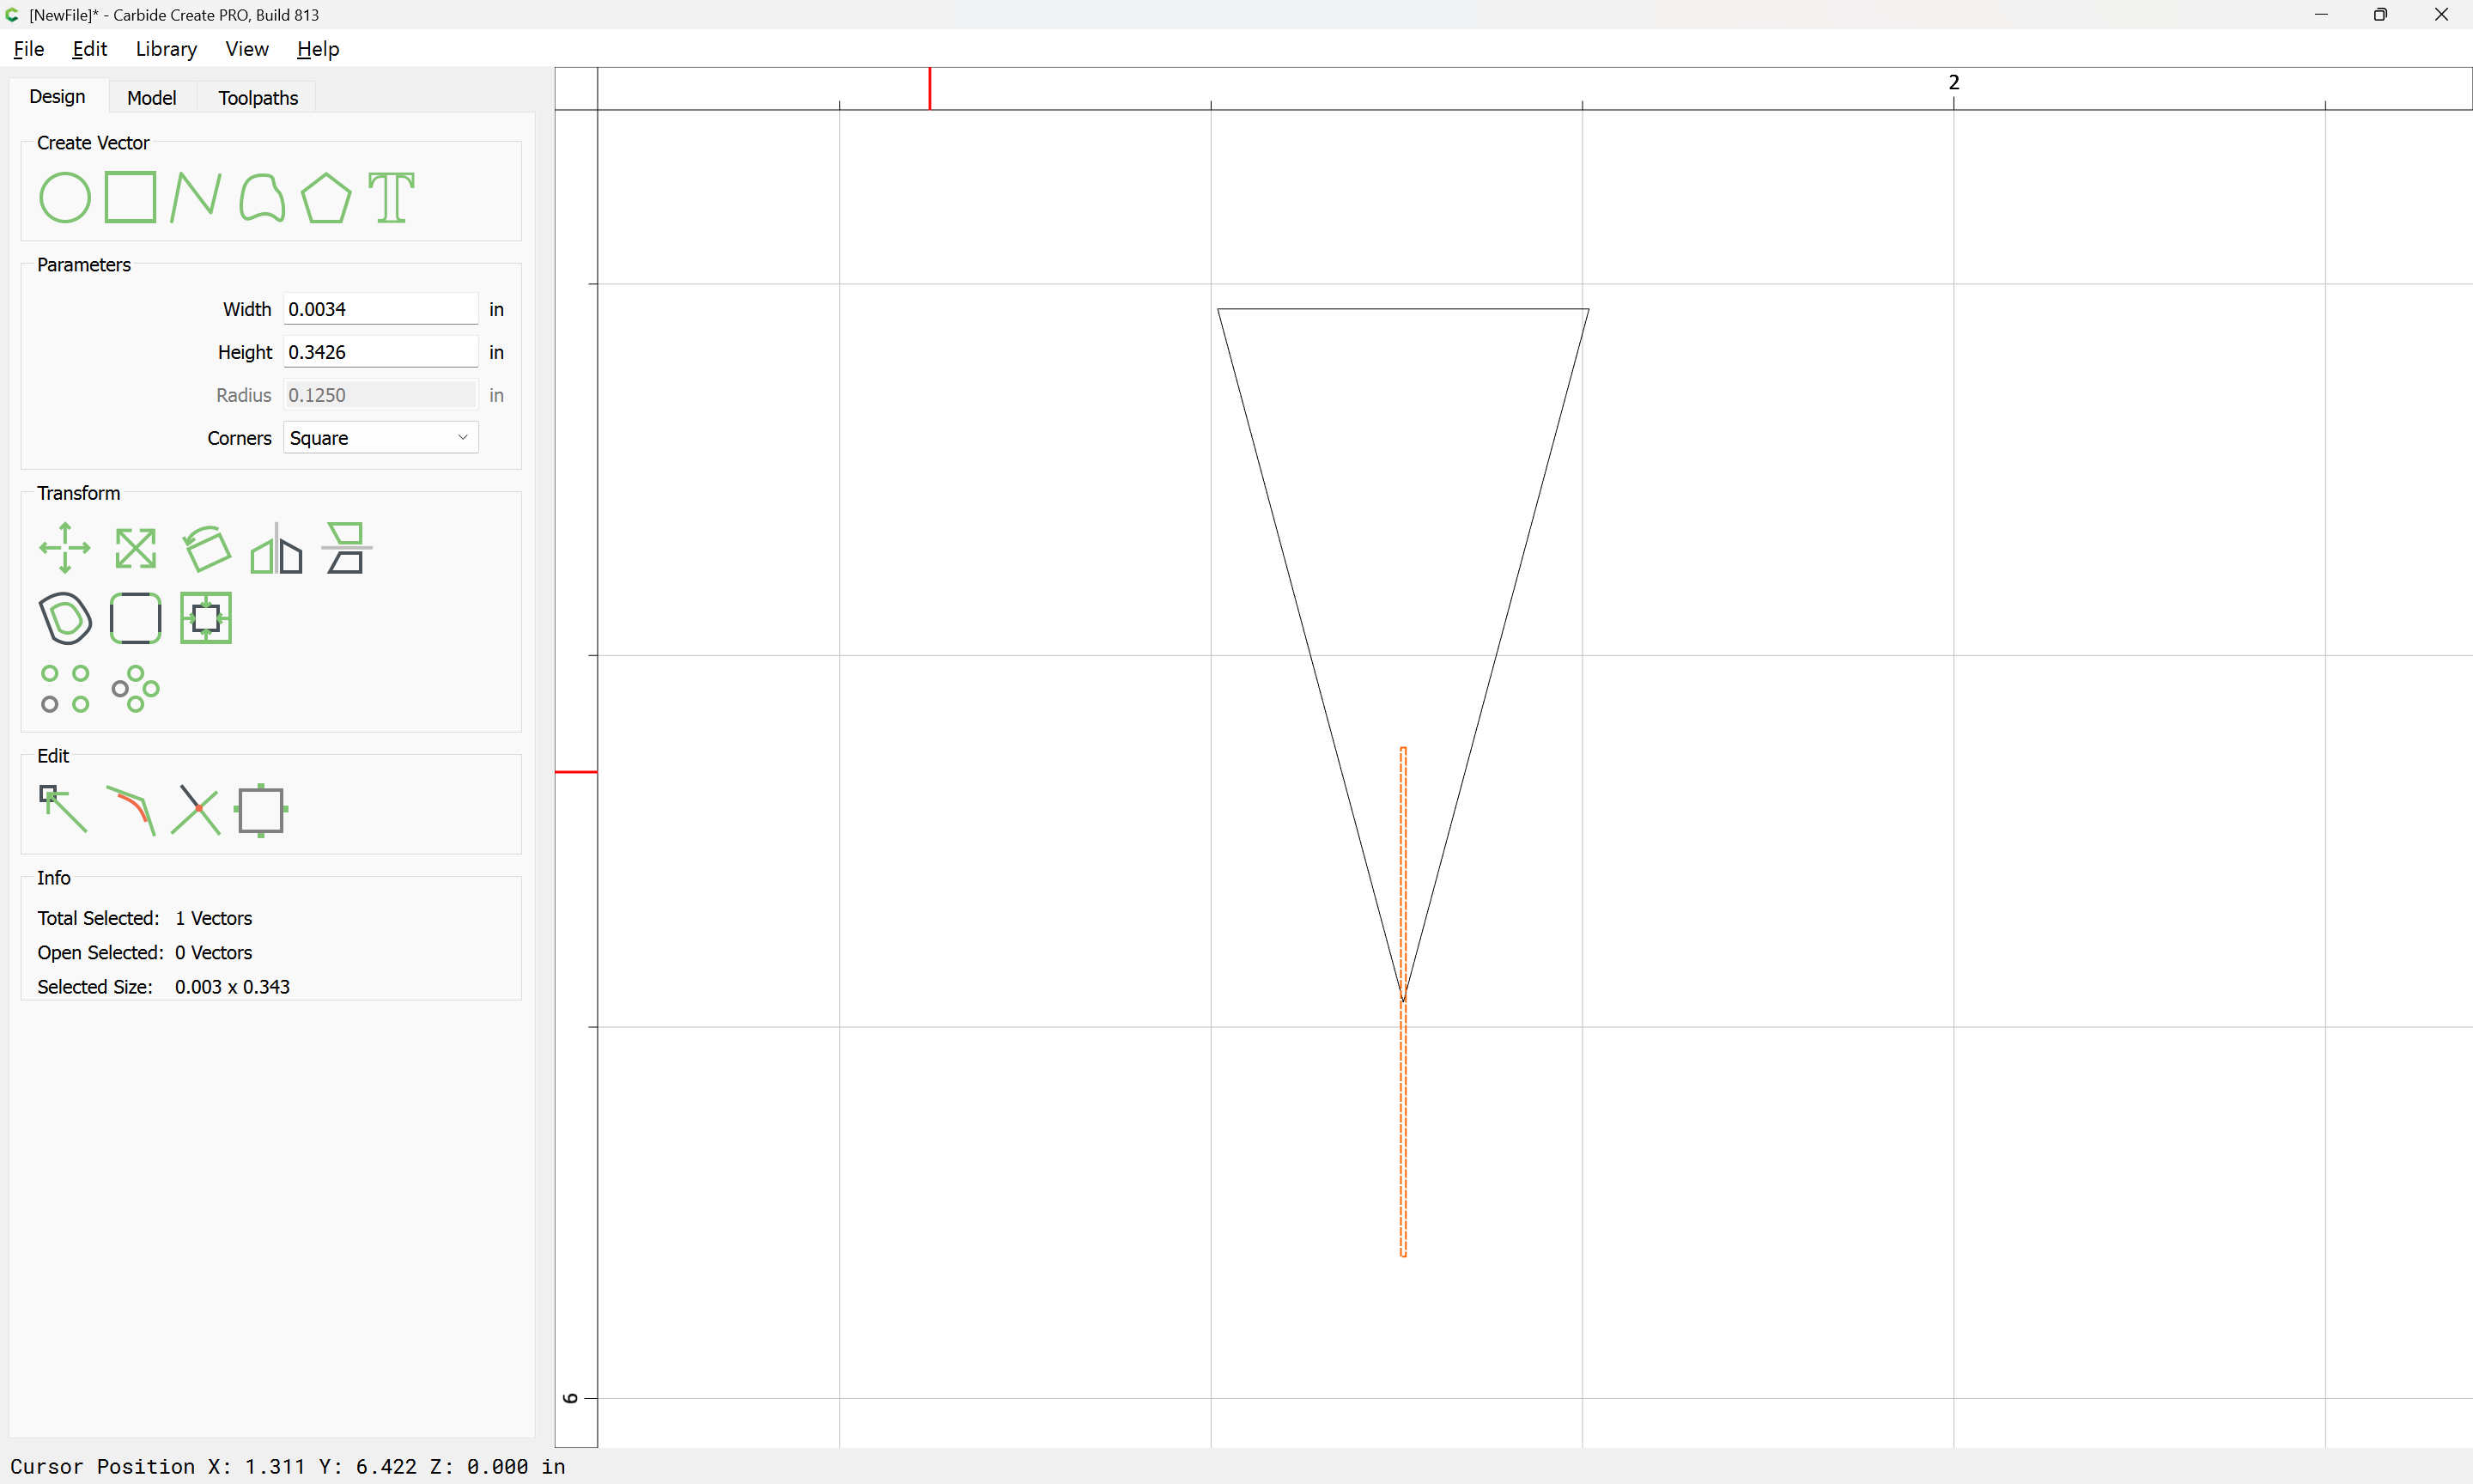Viewport: 2473px width, 1484px height.
Task: Open the View menu
Action: (247, 49)
